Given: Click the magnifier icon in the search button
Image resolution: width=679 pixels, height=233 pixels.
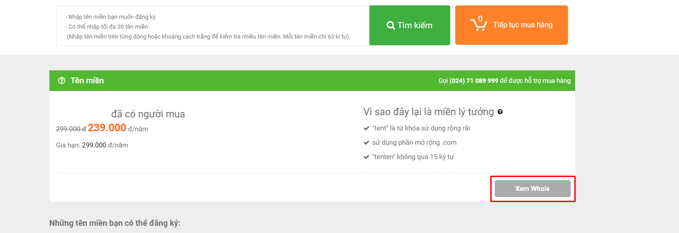Looking at the screenshot, I should (391, 26).
